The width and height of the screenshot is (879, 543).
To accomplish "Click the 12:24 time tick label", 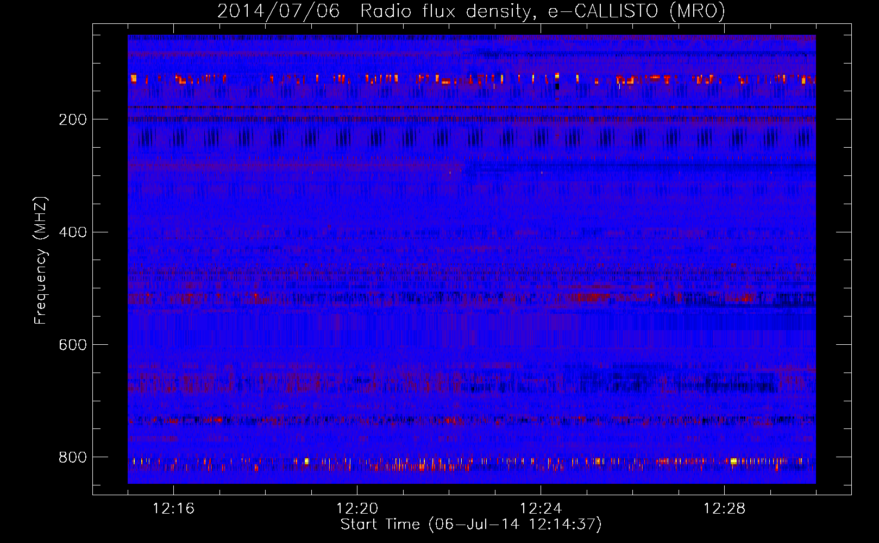I will tap(541, 509).
